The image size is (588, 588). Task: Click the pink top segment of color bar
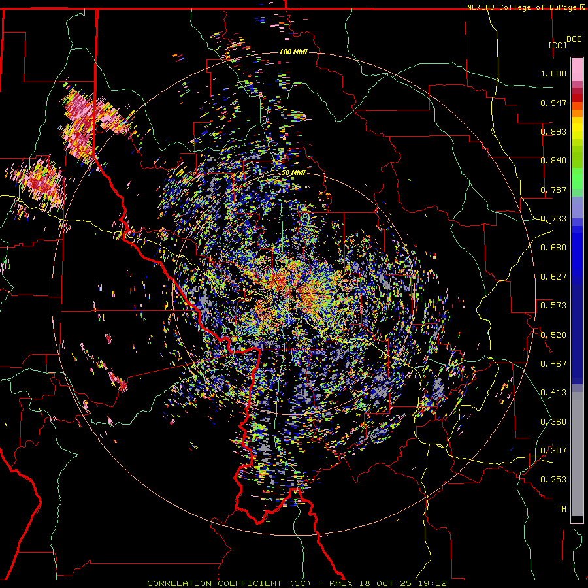(577, 69)
